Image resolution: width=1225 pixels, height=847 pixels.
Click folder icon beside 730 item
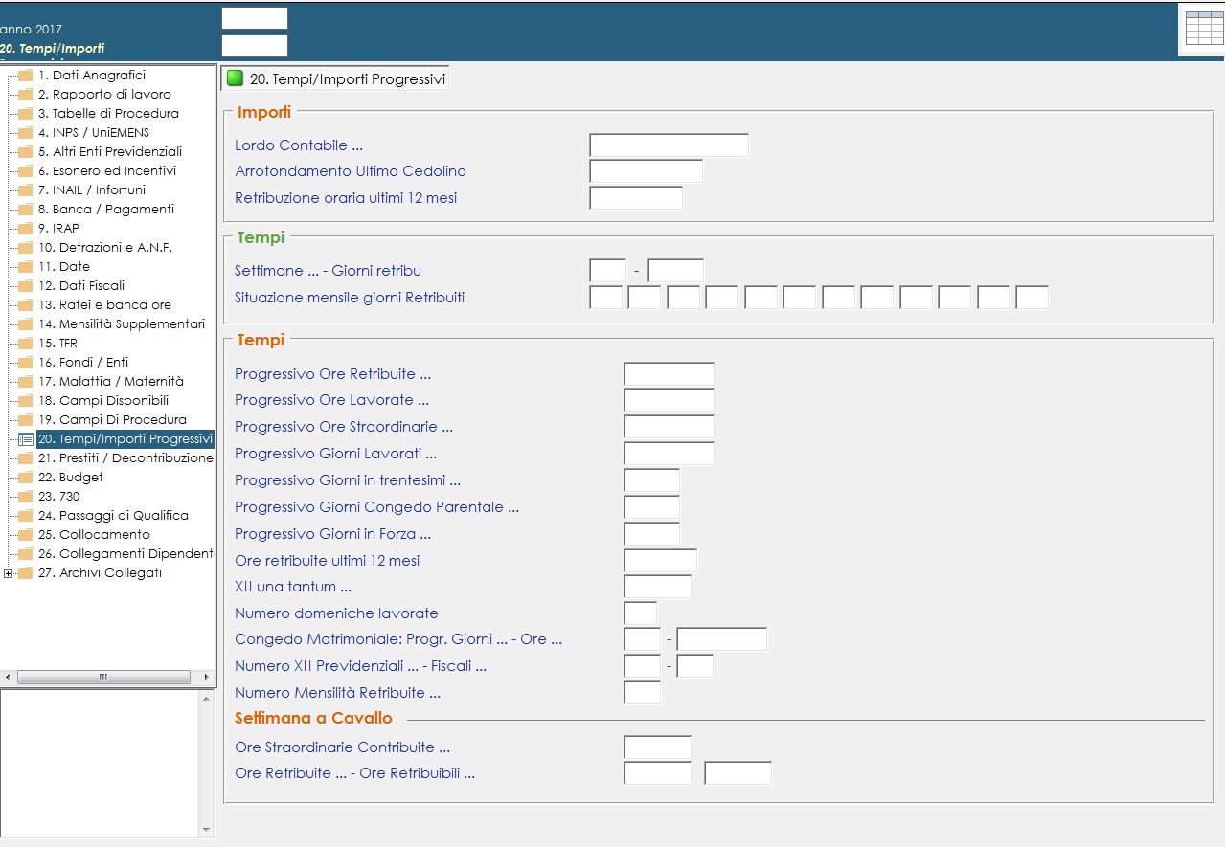point(26,497)
